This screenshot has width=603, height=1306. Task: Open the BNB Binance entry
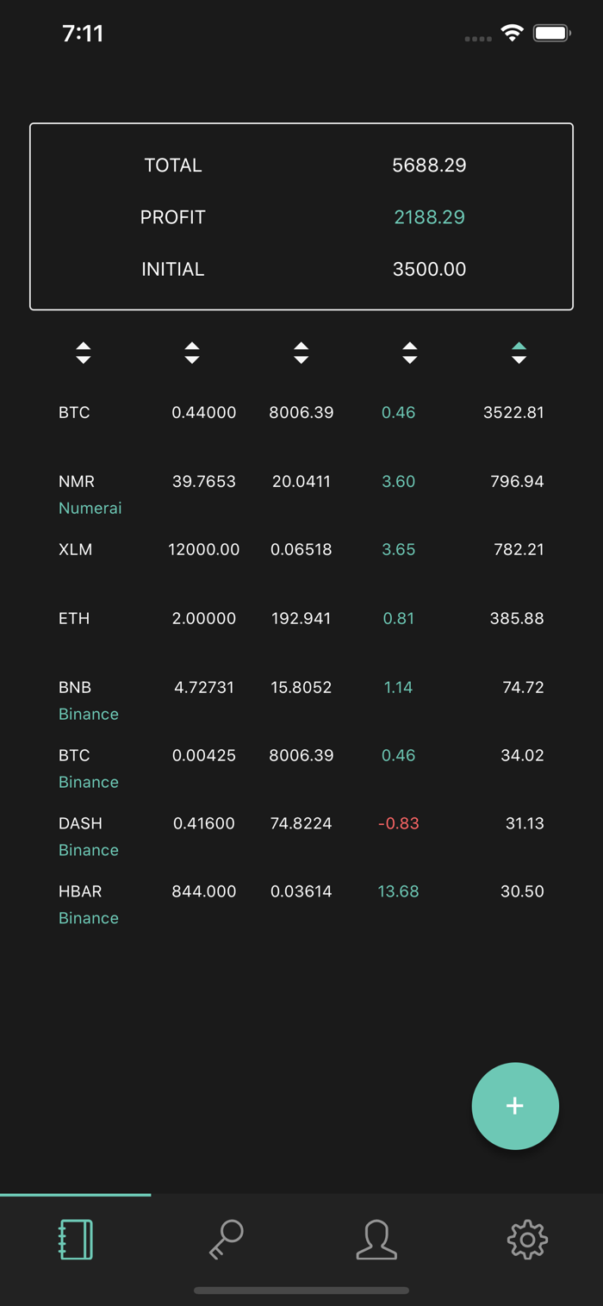(x=301, y=700)
